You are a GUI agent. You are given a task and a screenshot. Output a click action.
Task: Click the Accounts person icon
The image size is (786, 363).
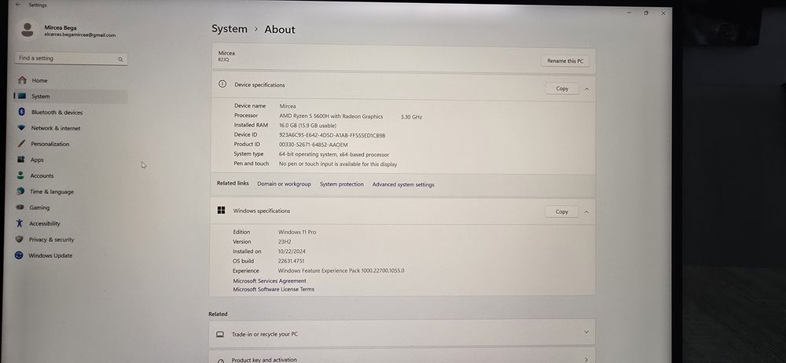(x=20, y=175)
